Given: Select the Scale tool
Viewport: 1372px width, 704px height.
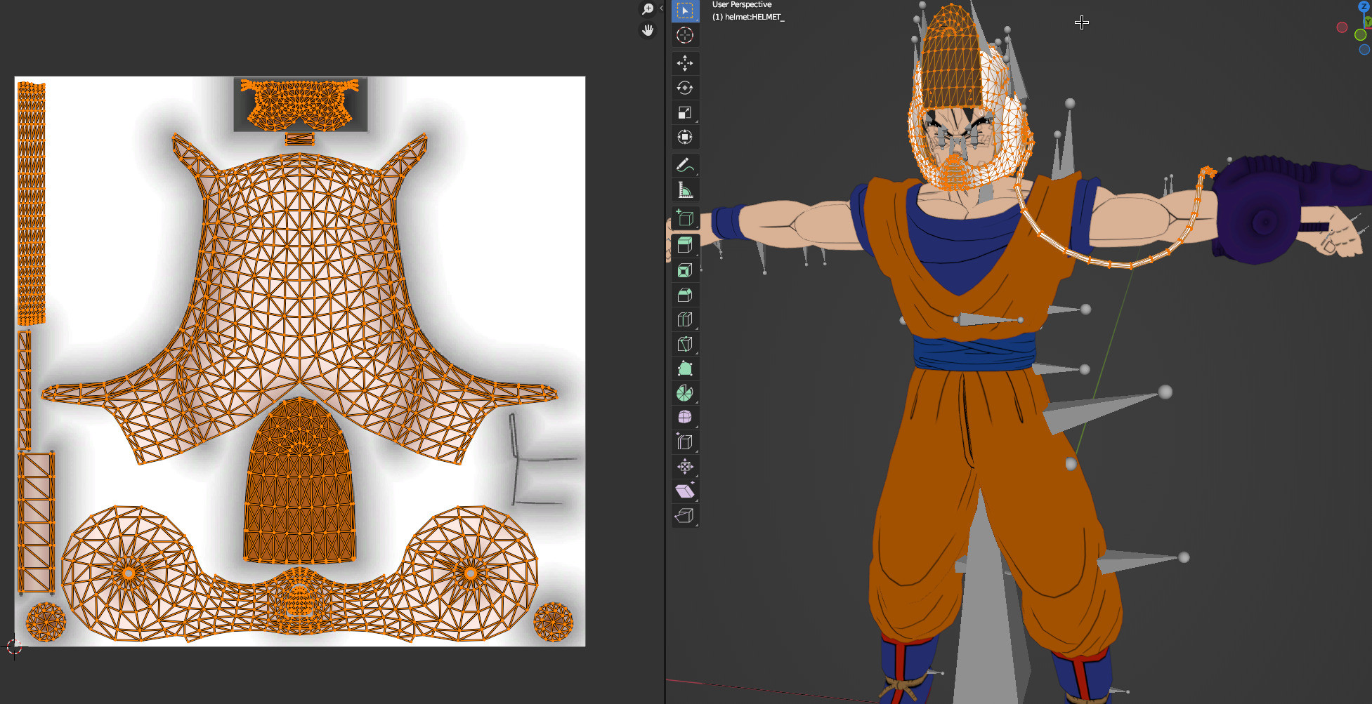Looking at the screenshot, I should [685, 112].
